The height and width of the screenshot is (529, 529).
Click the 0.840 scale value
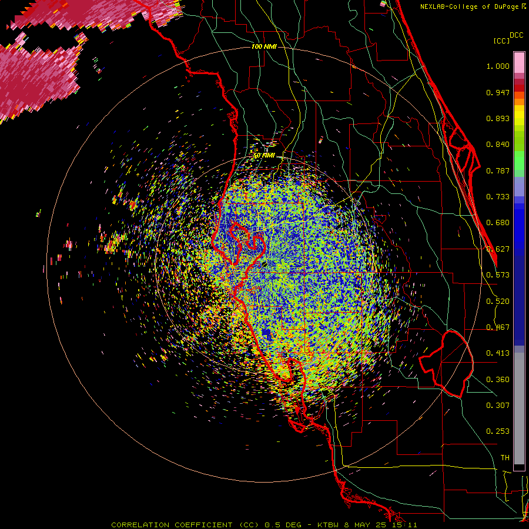[498, 145]
